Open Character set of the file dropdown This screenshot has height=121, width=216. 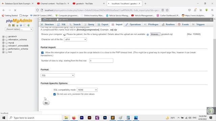coord(75,40)
